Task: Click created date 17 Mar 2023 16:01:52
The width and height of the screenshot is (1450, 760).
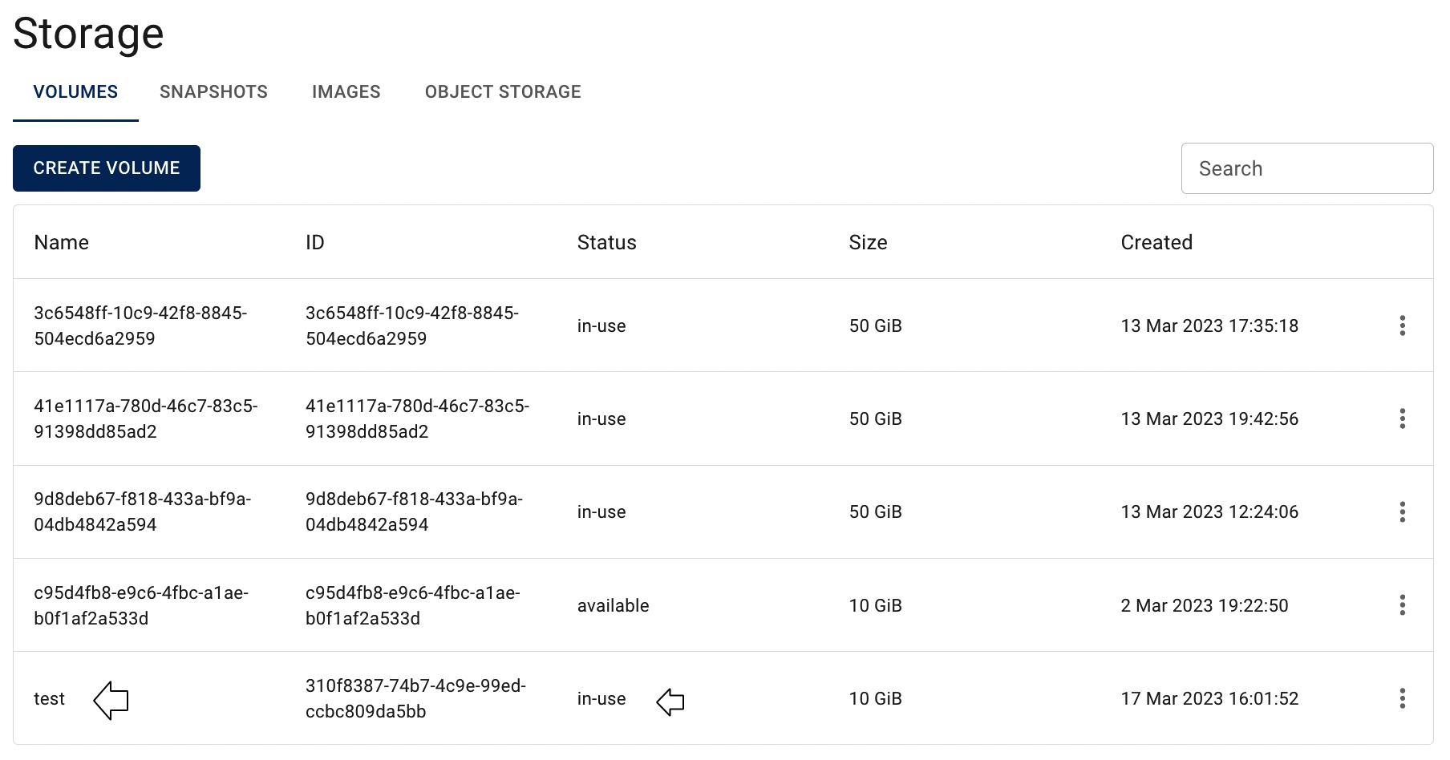Action: [x=1209, y=698]
